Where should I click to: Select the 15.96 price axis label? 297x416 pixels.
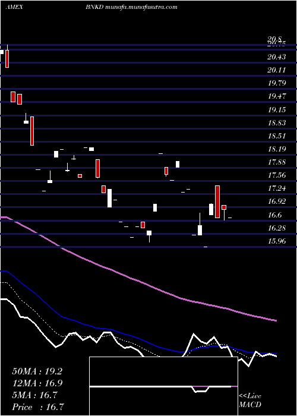pyautogui.click(x=277, y=241)
